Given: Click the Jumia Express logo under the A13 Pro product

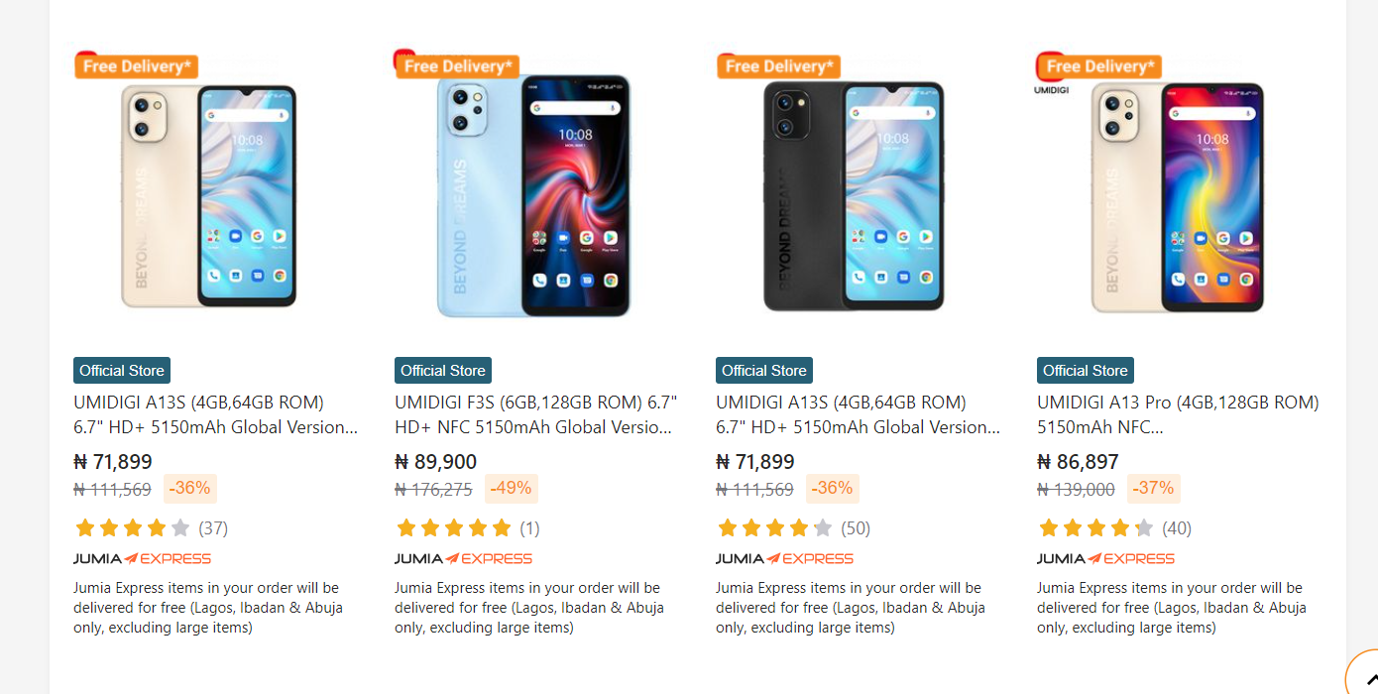Looking at the screenshot, I should pos(1105,558).
